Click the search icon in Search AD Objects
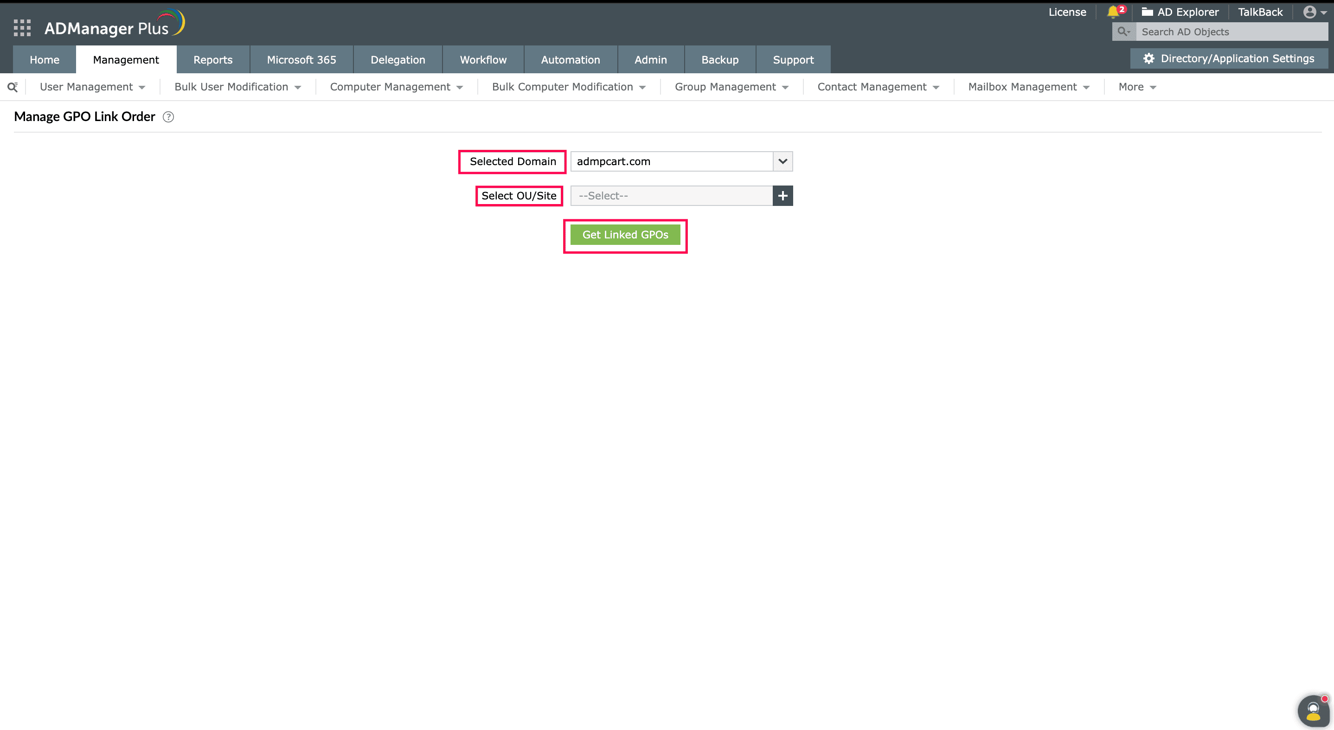This screenshot has height=730, width=1334. pos(1122,32)
